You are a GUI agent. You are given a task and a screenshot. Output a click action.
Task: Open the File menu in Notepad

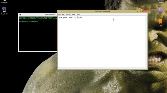coord(59,14)
